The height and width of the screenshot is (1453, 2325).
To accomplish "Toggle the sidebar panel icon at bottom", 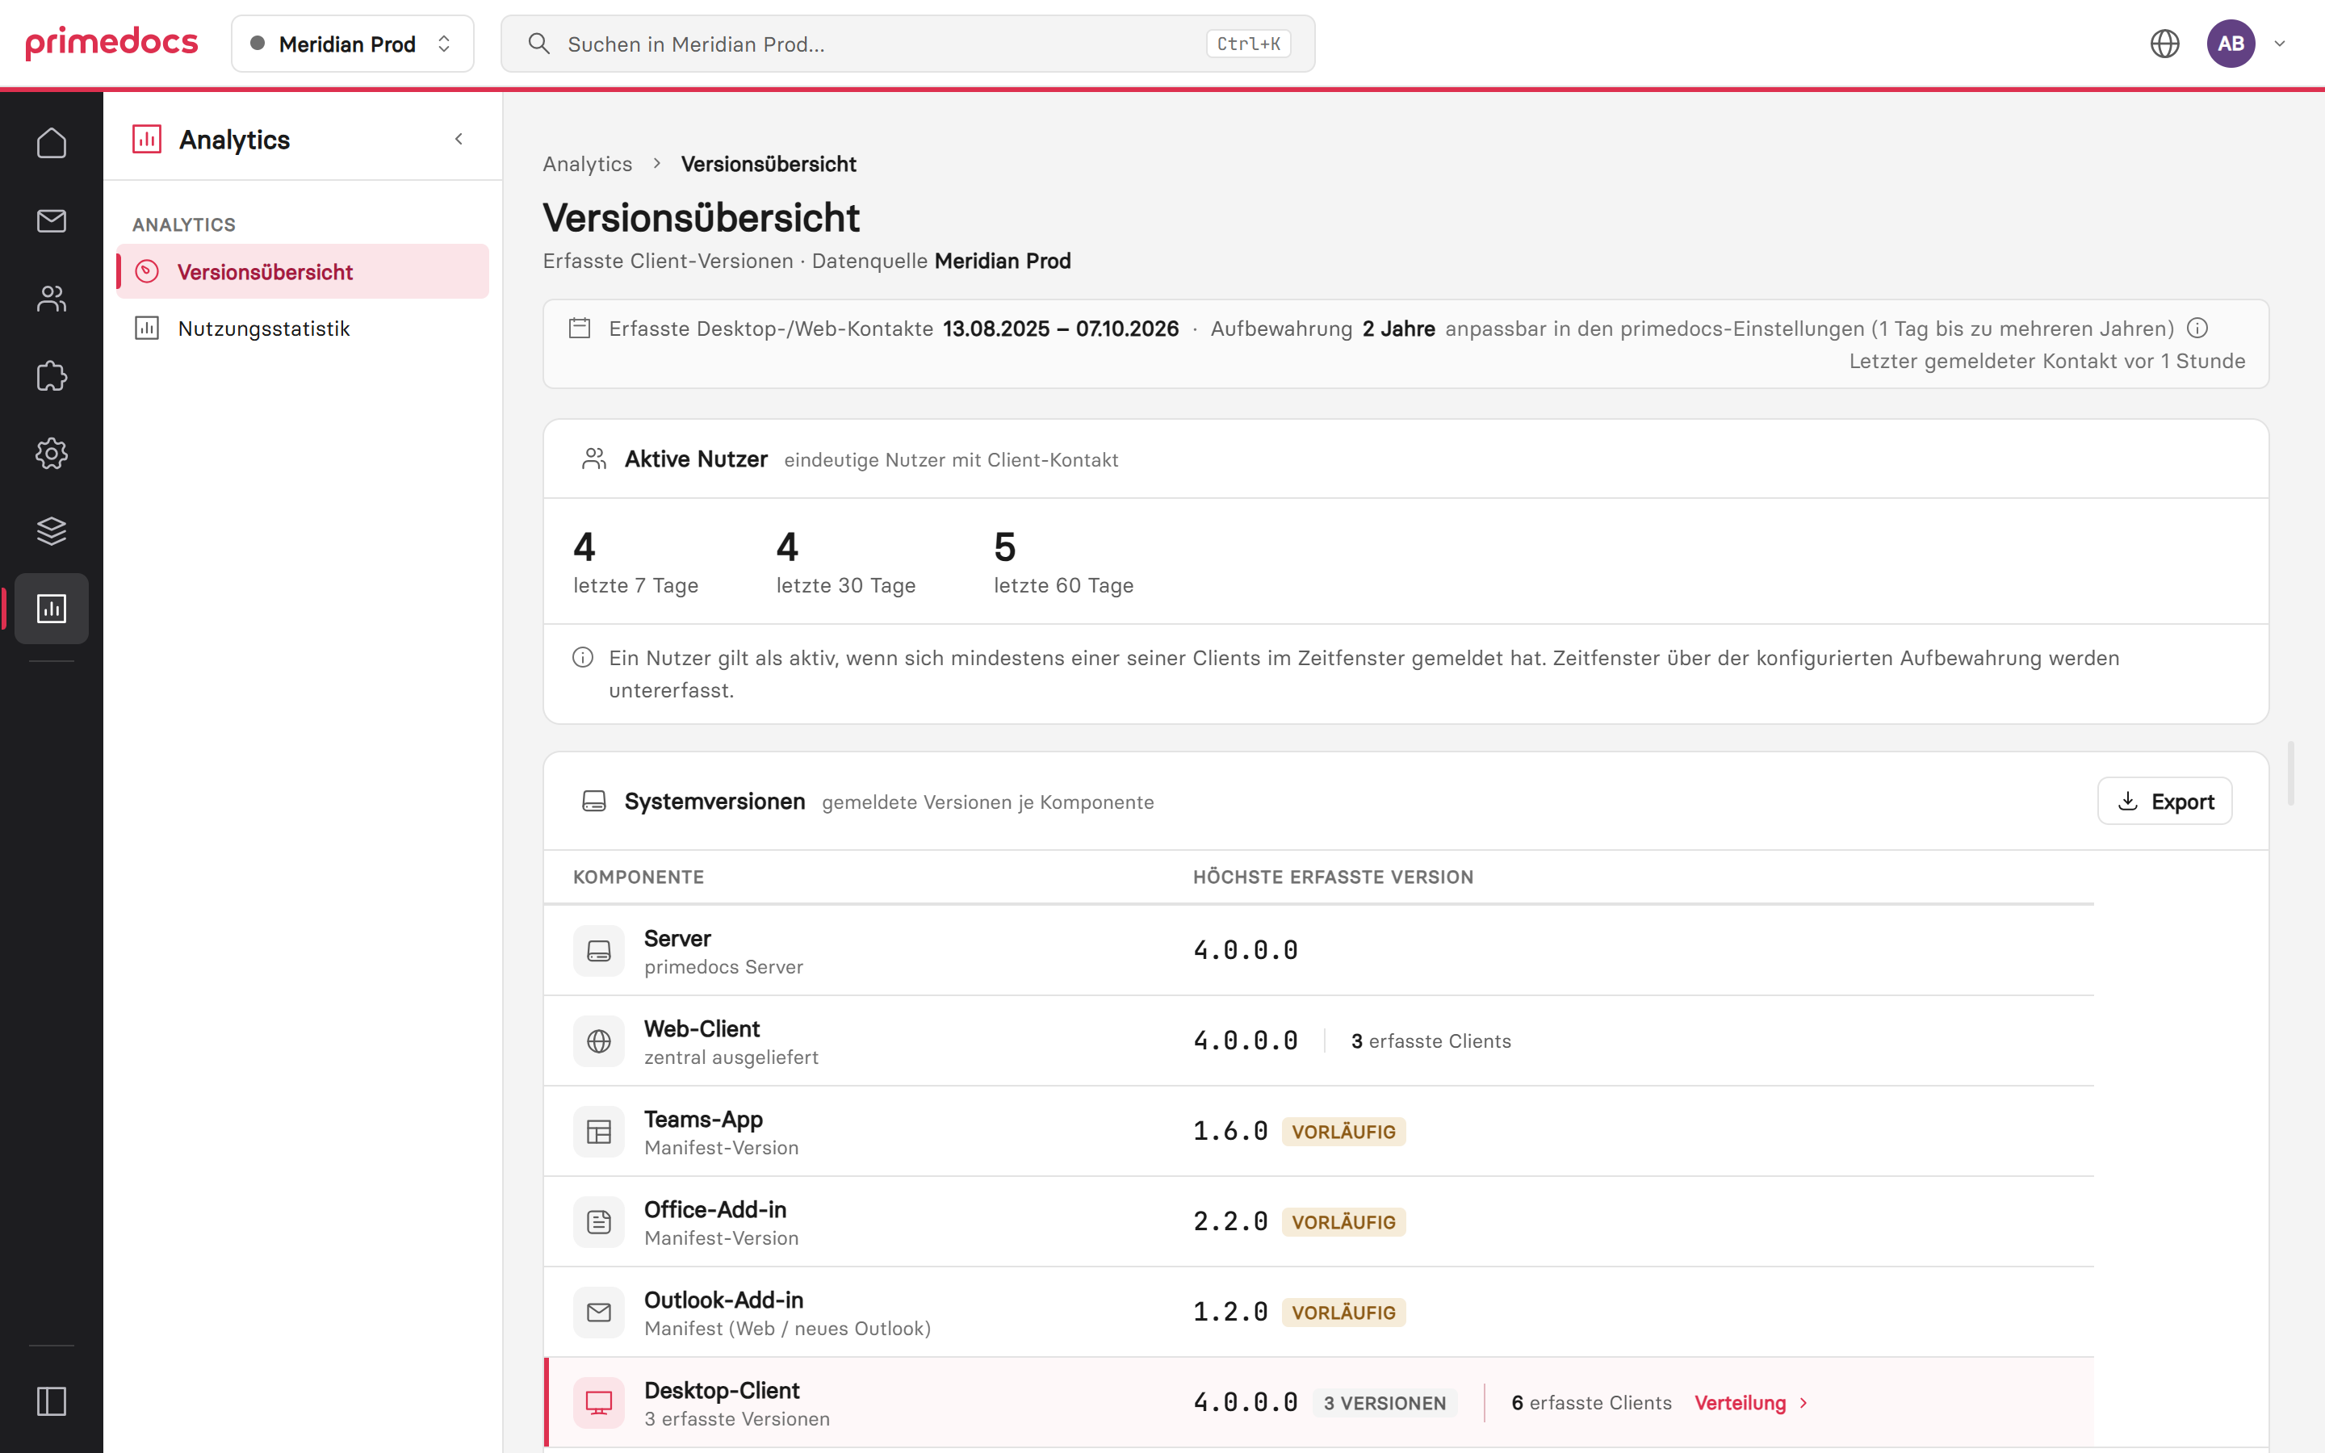I will [x=51, y=1401].
